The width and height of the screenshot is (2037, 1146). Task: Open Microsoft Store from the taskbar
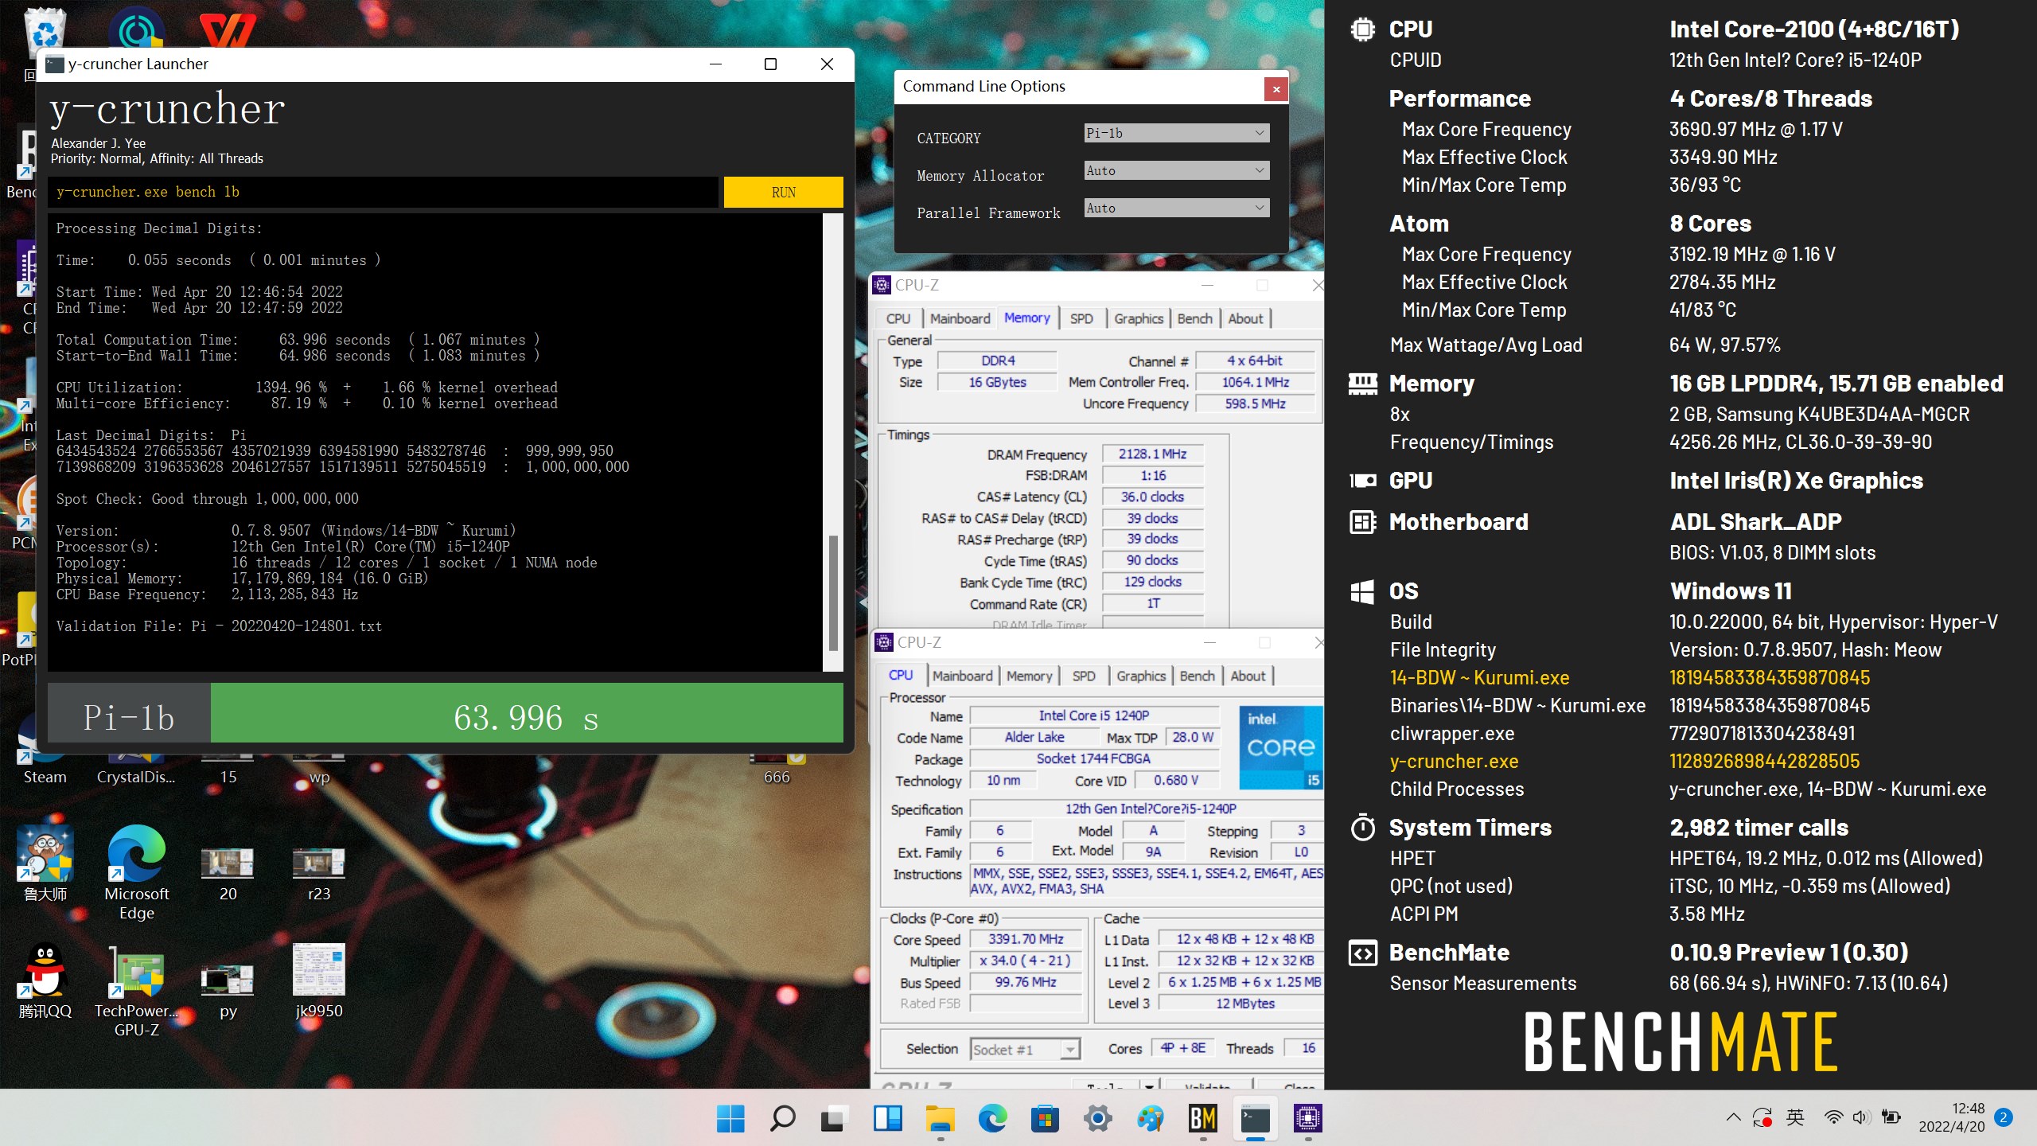point(1045,1118)
